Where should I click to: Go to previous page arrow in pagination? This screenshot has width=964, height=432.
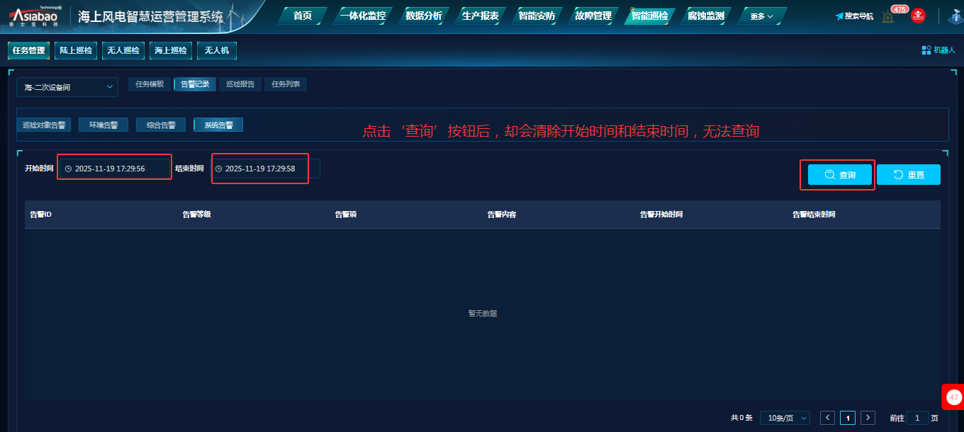point(827,418)
